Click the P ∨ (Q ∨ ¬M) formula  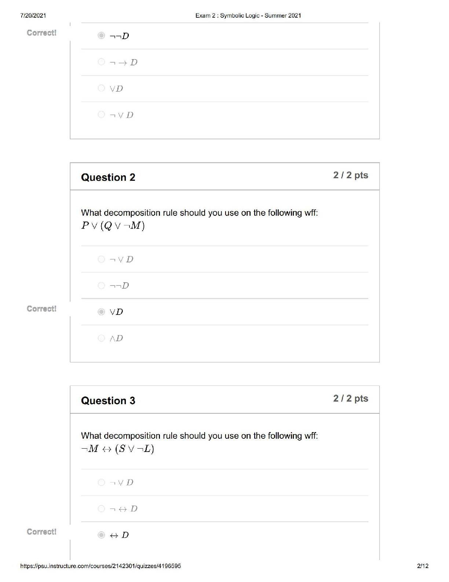[113, 226]
